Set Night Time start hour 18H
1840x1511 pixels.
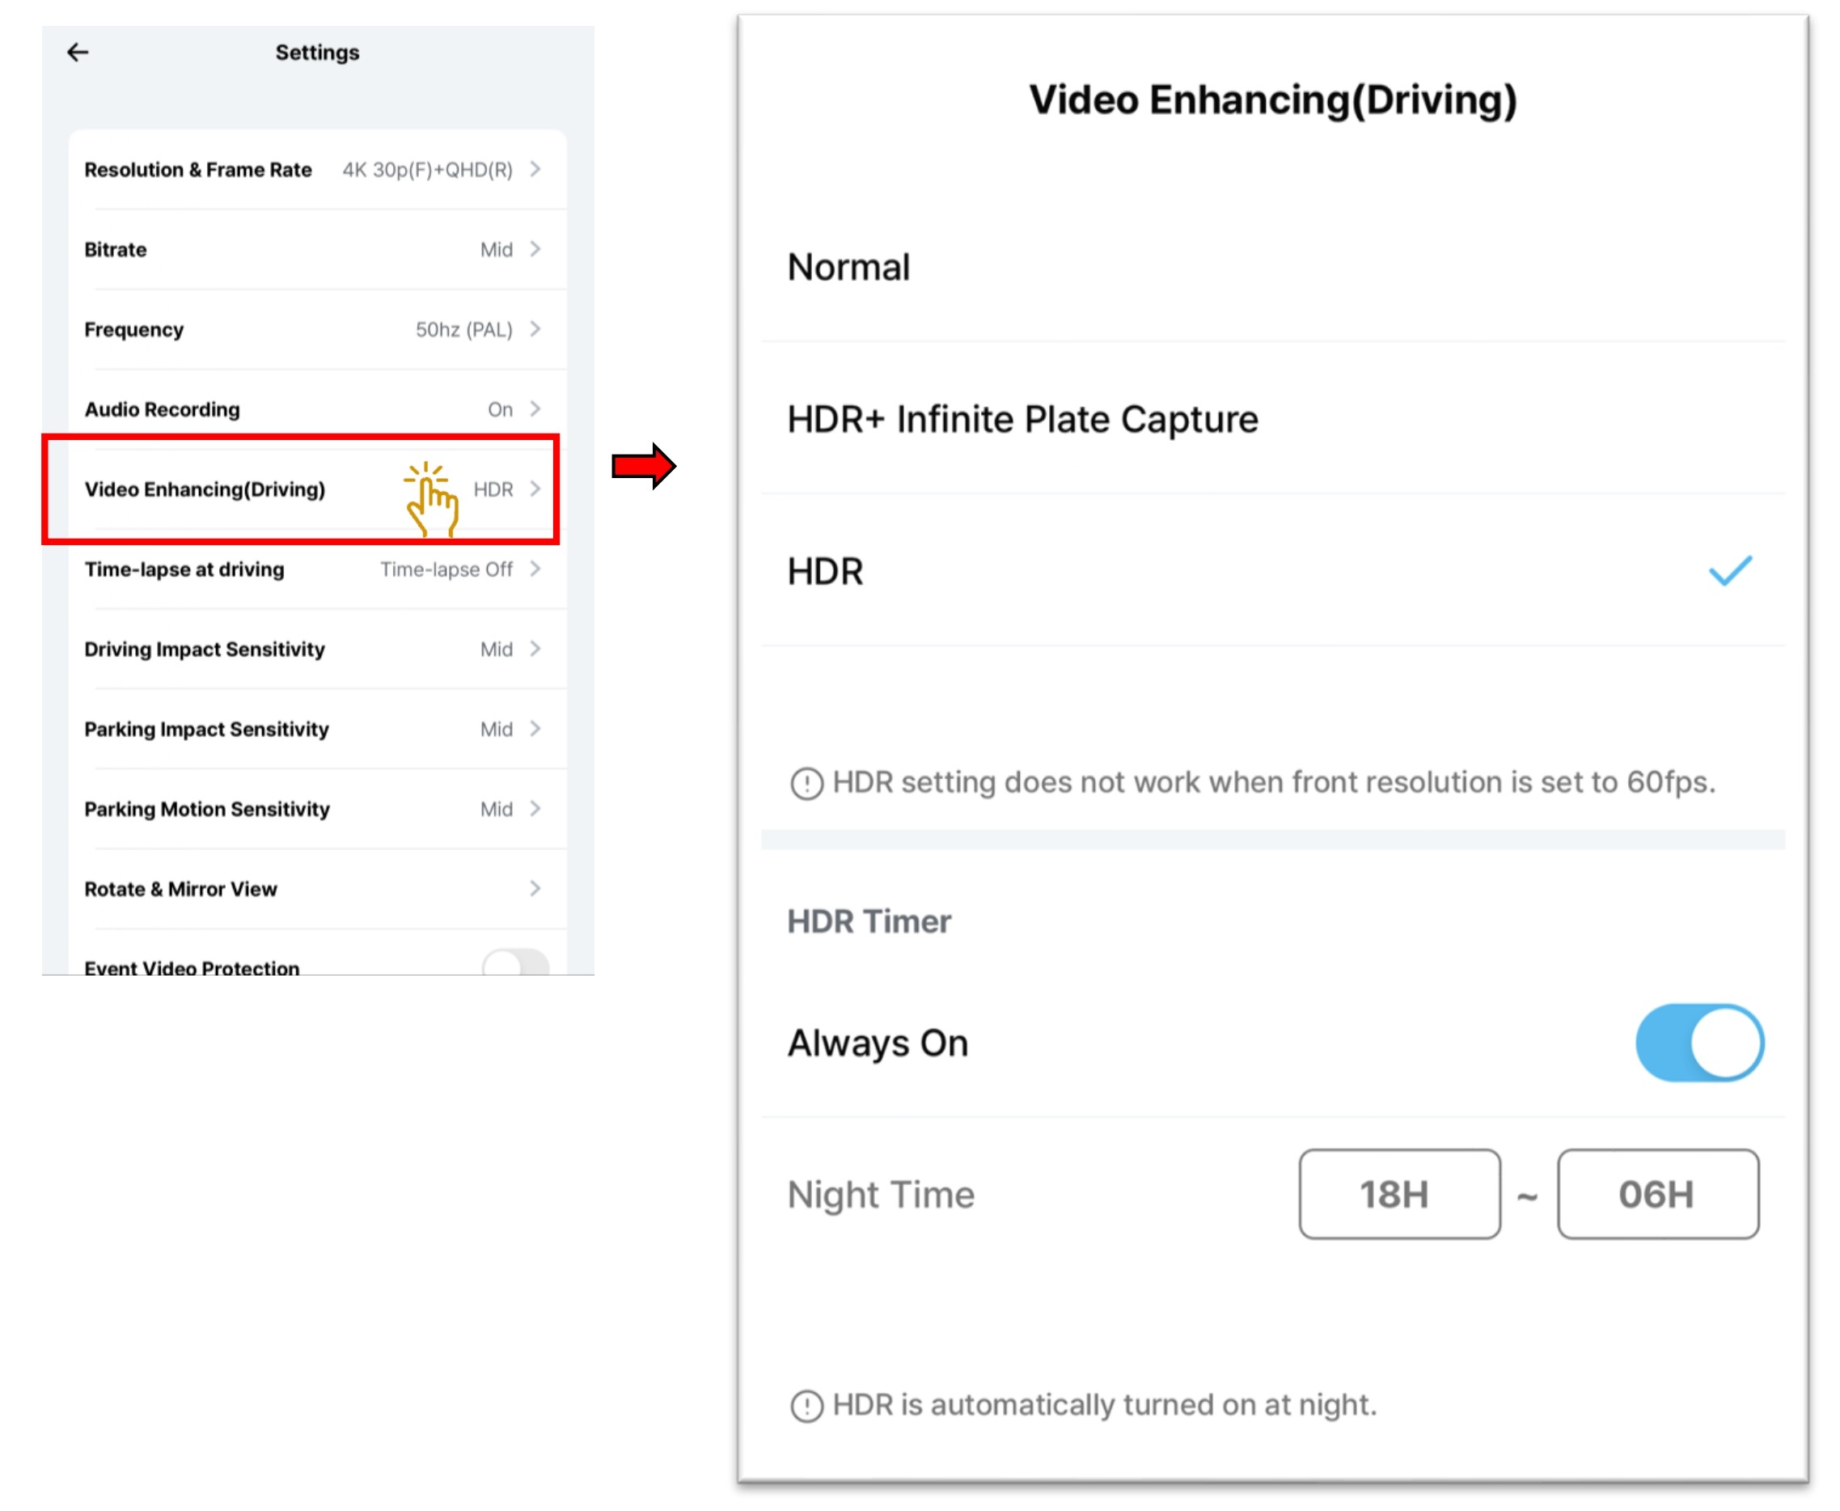[x=1398, y=1194]
